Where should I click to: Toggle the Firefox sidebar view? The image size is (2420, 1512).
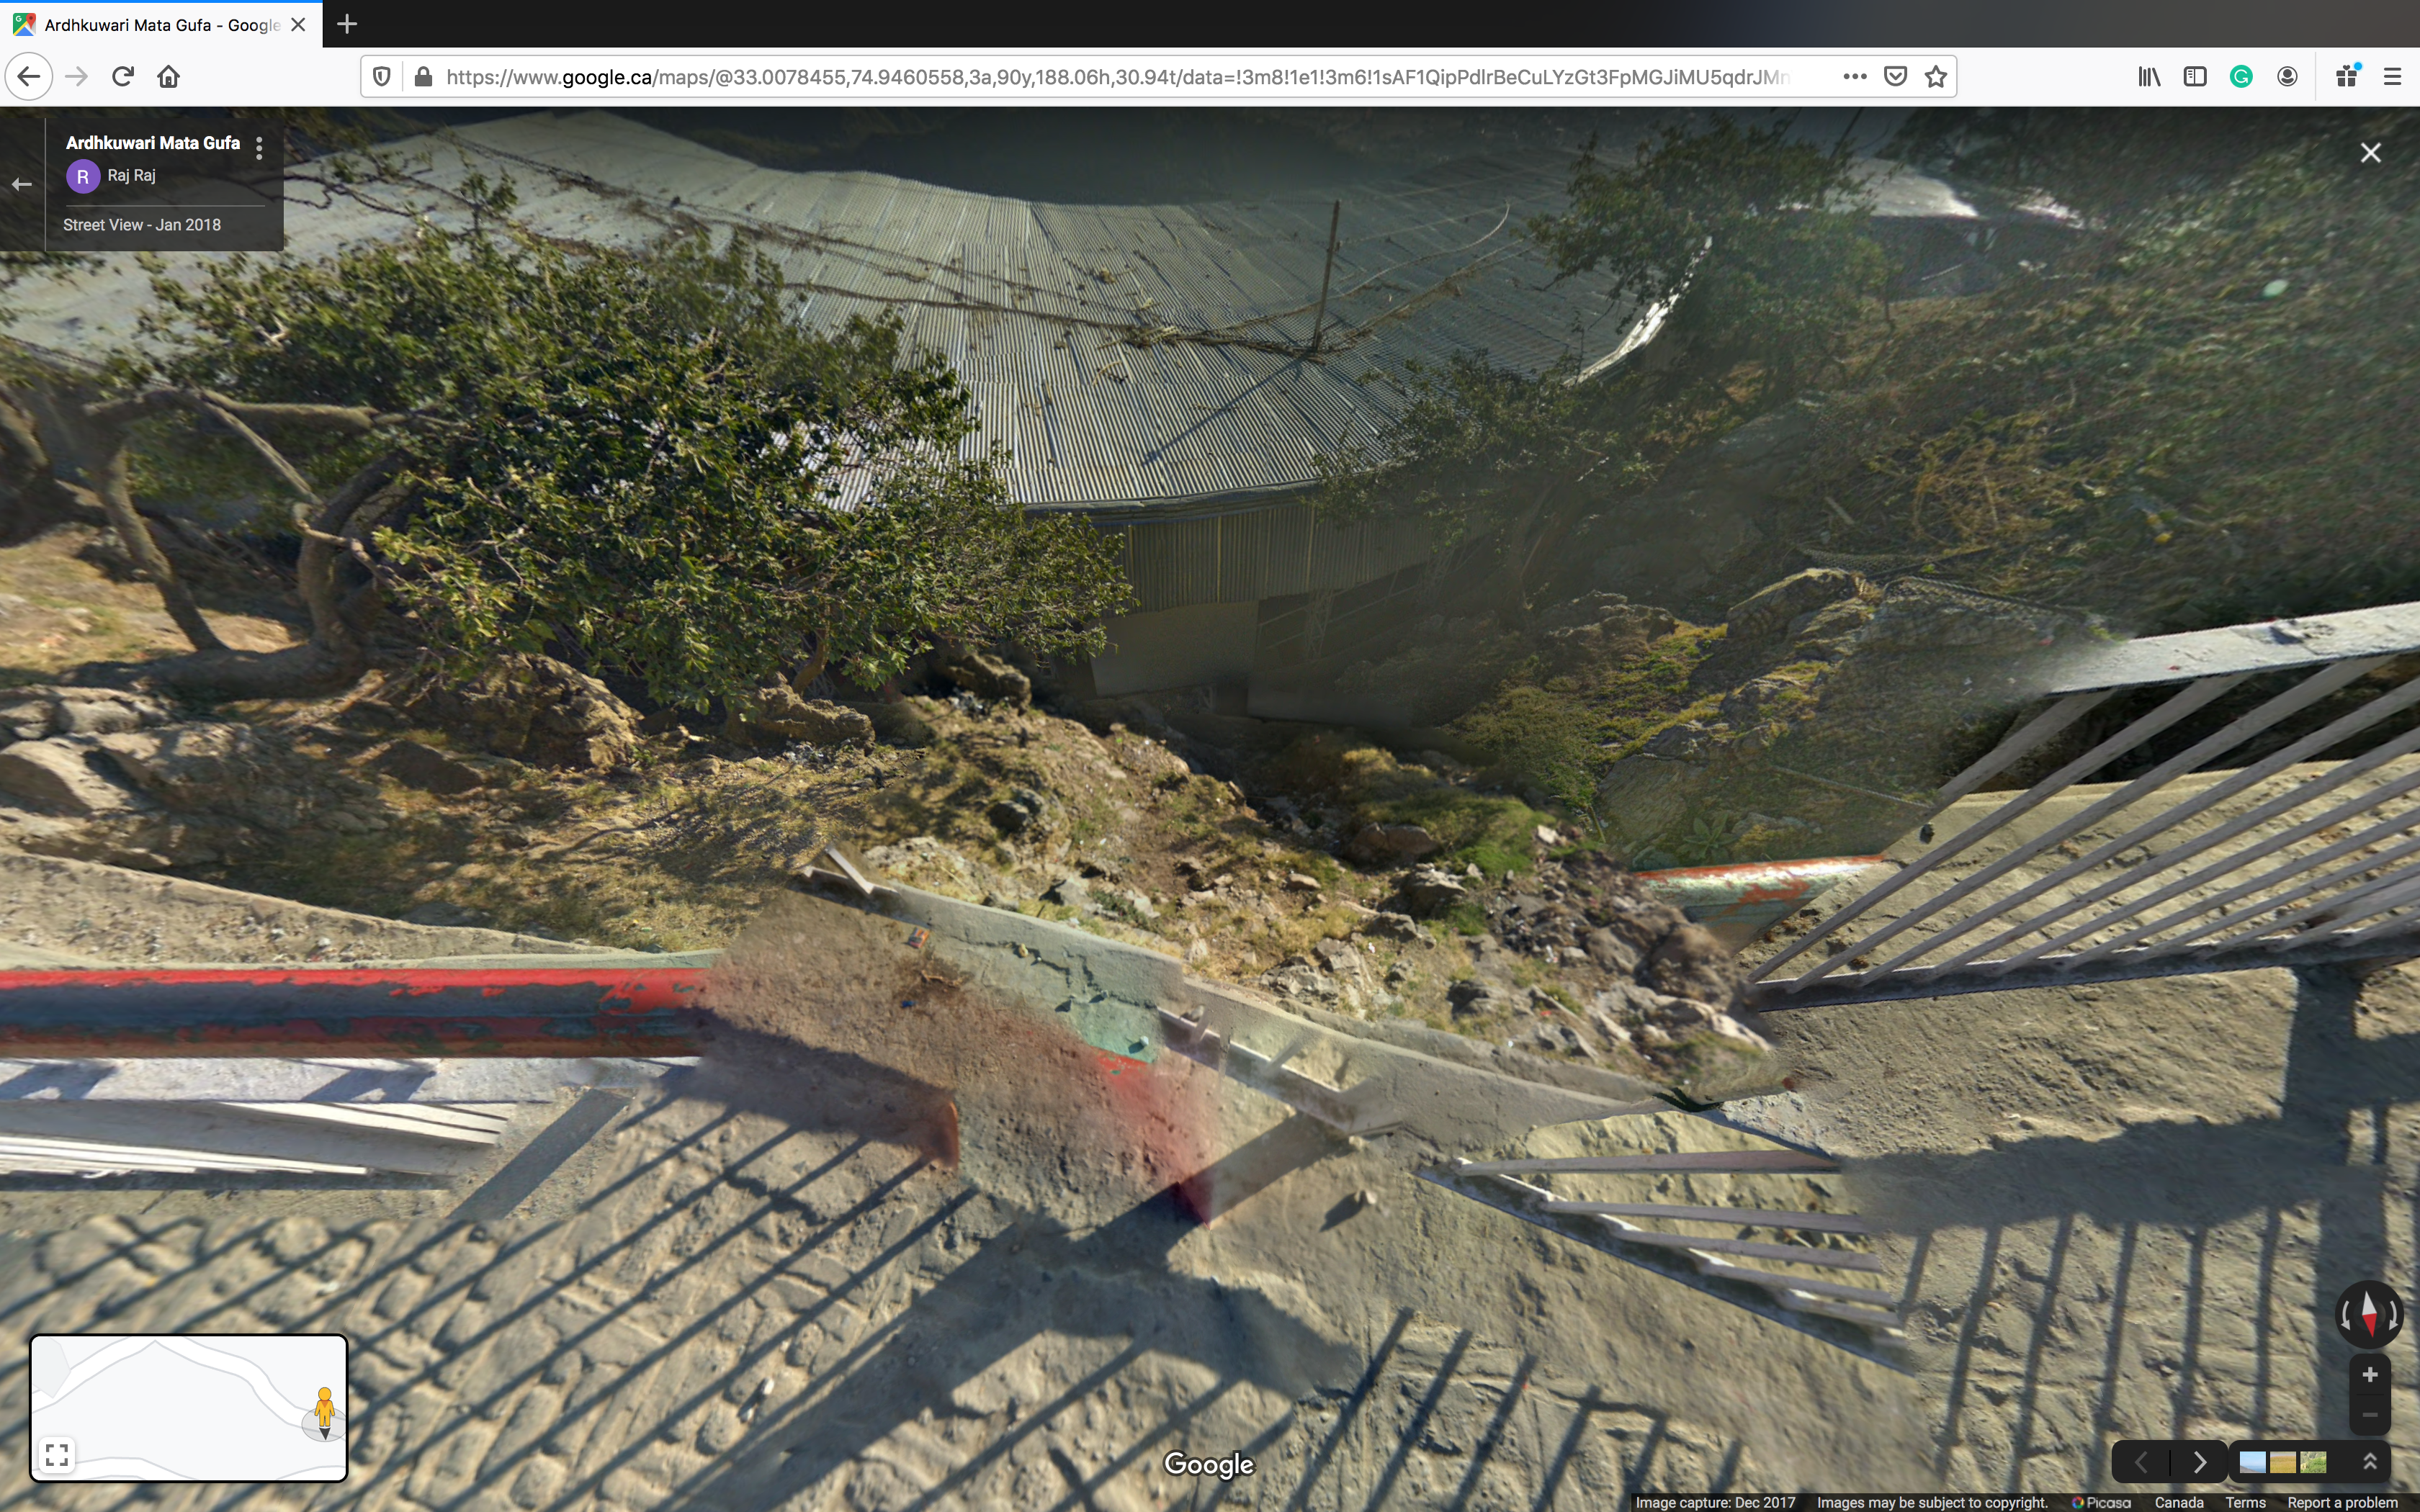2195,77
